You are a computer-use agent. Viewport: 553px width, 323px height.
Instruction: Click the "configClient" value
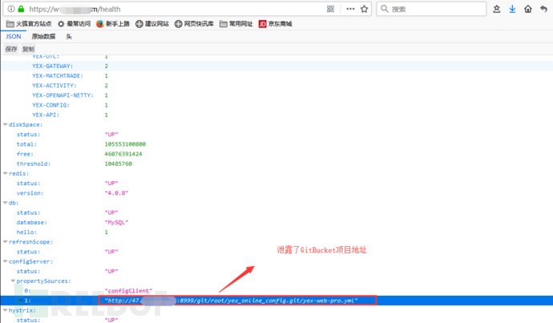tap(129, 291)
